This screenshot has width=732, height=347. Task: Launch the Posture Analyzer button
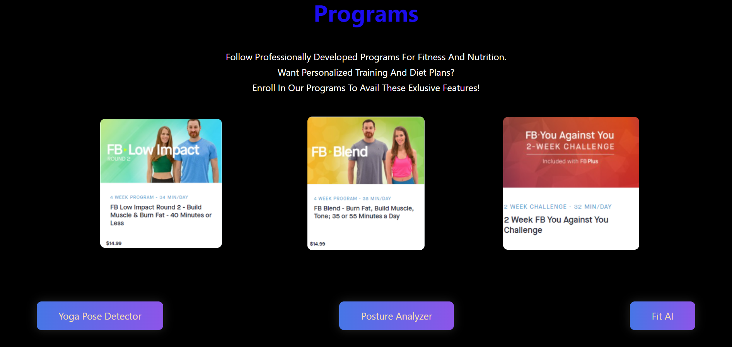(396, 316)
